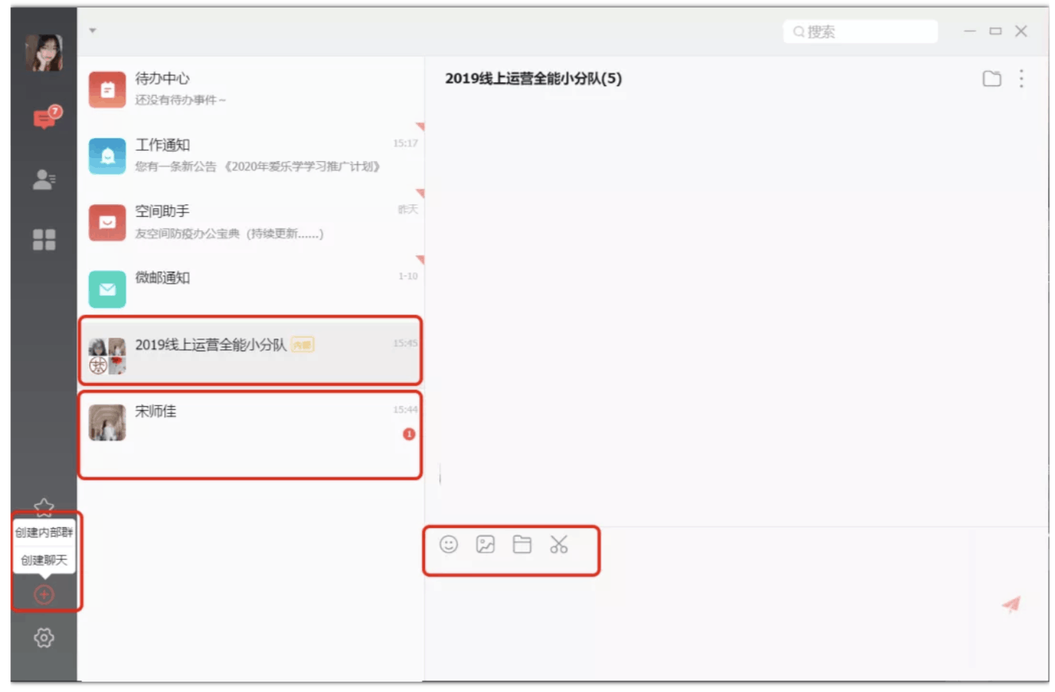Click the red plus create icon

coord(44,595)
